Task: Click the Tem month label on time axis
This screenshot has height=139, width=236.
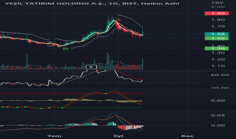Action: [54, 136]
